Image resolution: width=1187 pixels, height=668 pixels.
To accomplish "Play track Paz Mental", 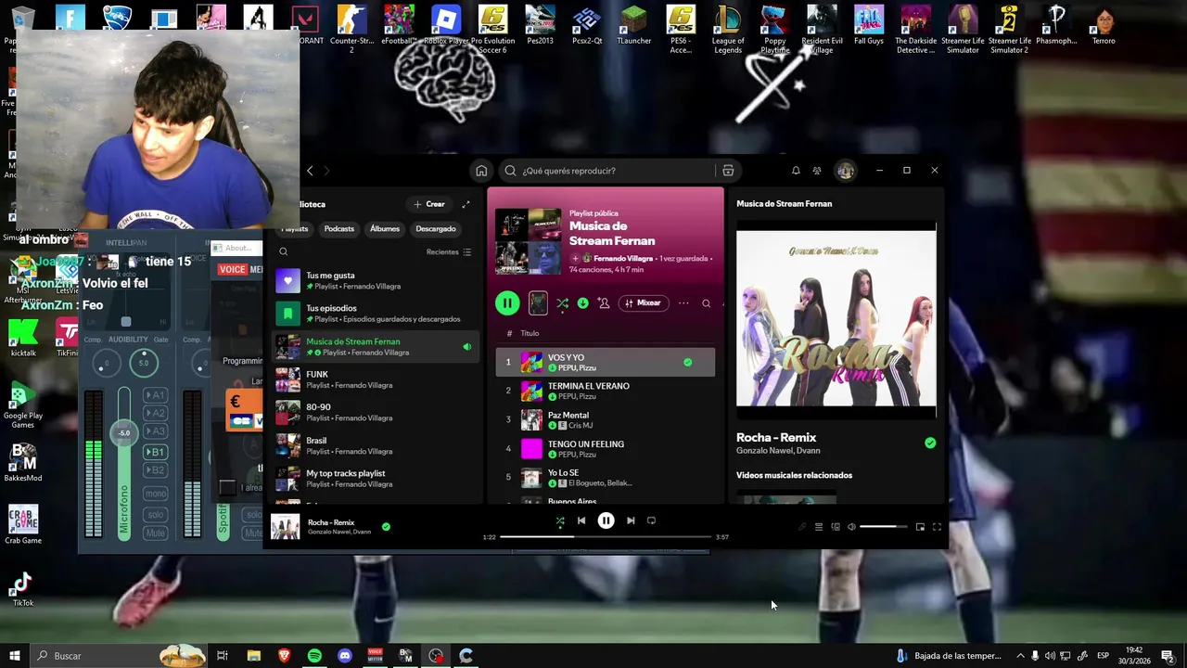I will pos(606,420).
